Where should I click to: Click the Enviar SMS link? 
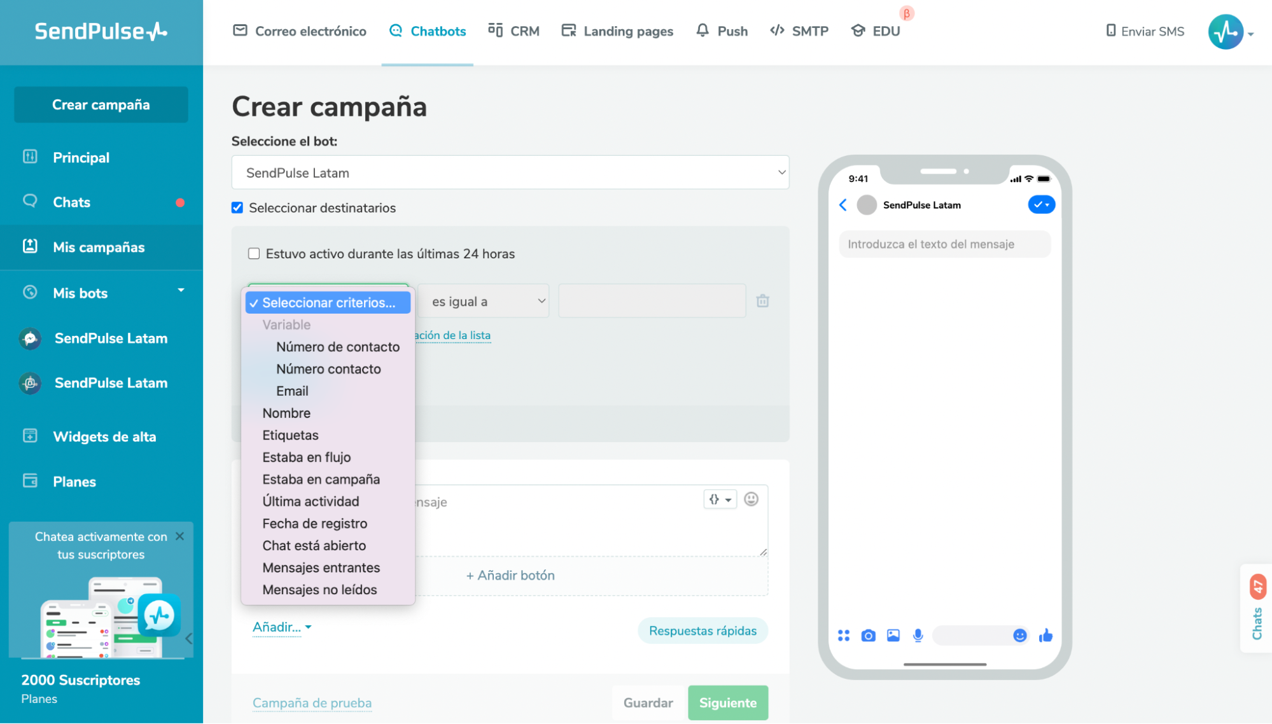[x=1145, y=31]
